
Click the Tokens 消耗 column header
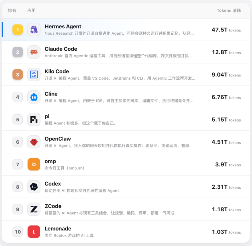point(229,10)
